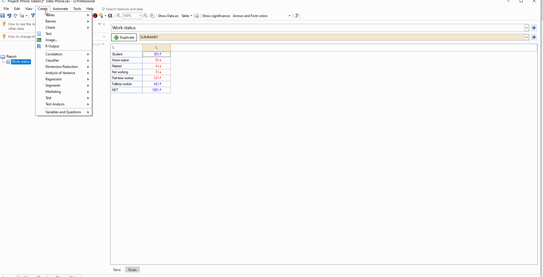The height and width of the screenshot is (277, 543).
Task: Choose R Output from Create menu
Action: 52,46
